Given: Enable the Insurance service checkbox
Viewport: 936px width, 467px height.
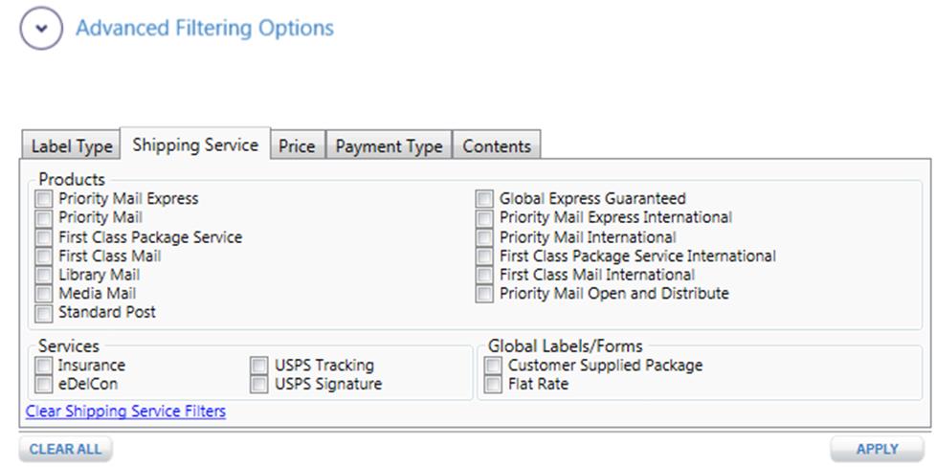Looking at the screenshot, I should 44,366.
